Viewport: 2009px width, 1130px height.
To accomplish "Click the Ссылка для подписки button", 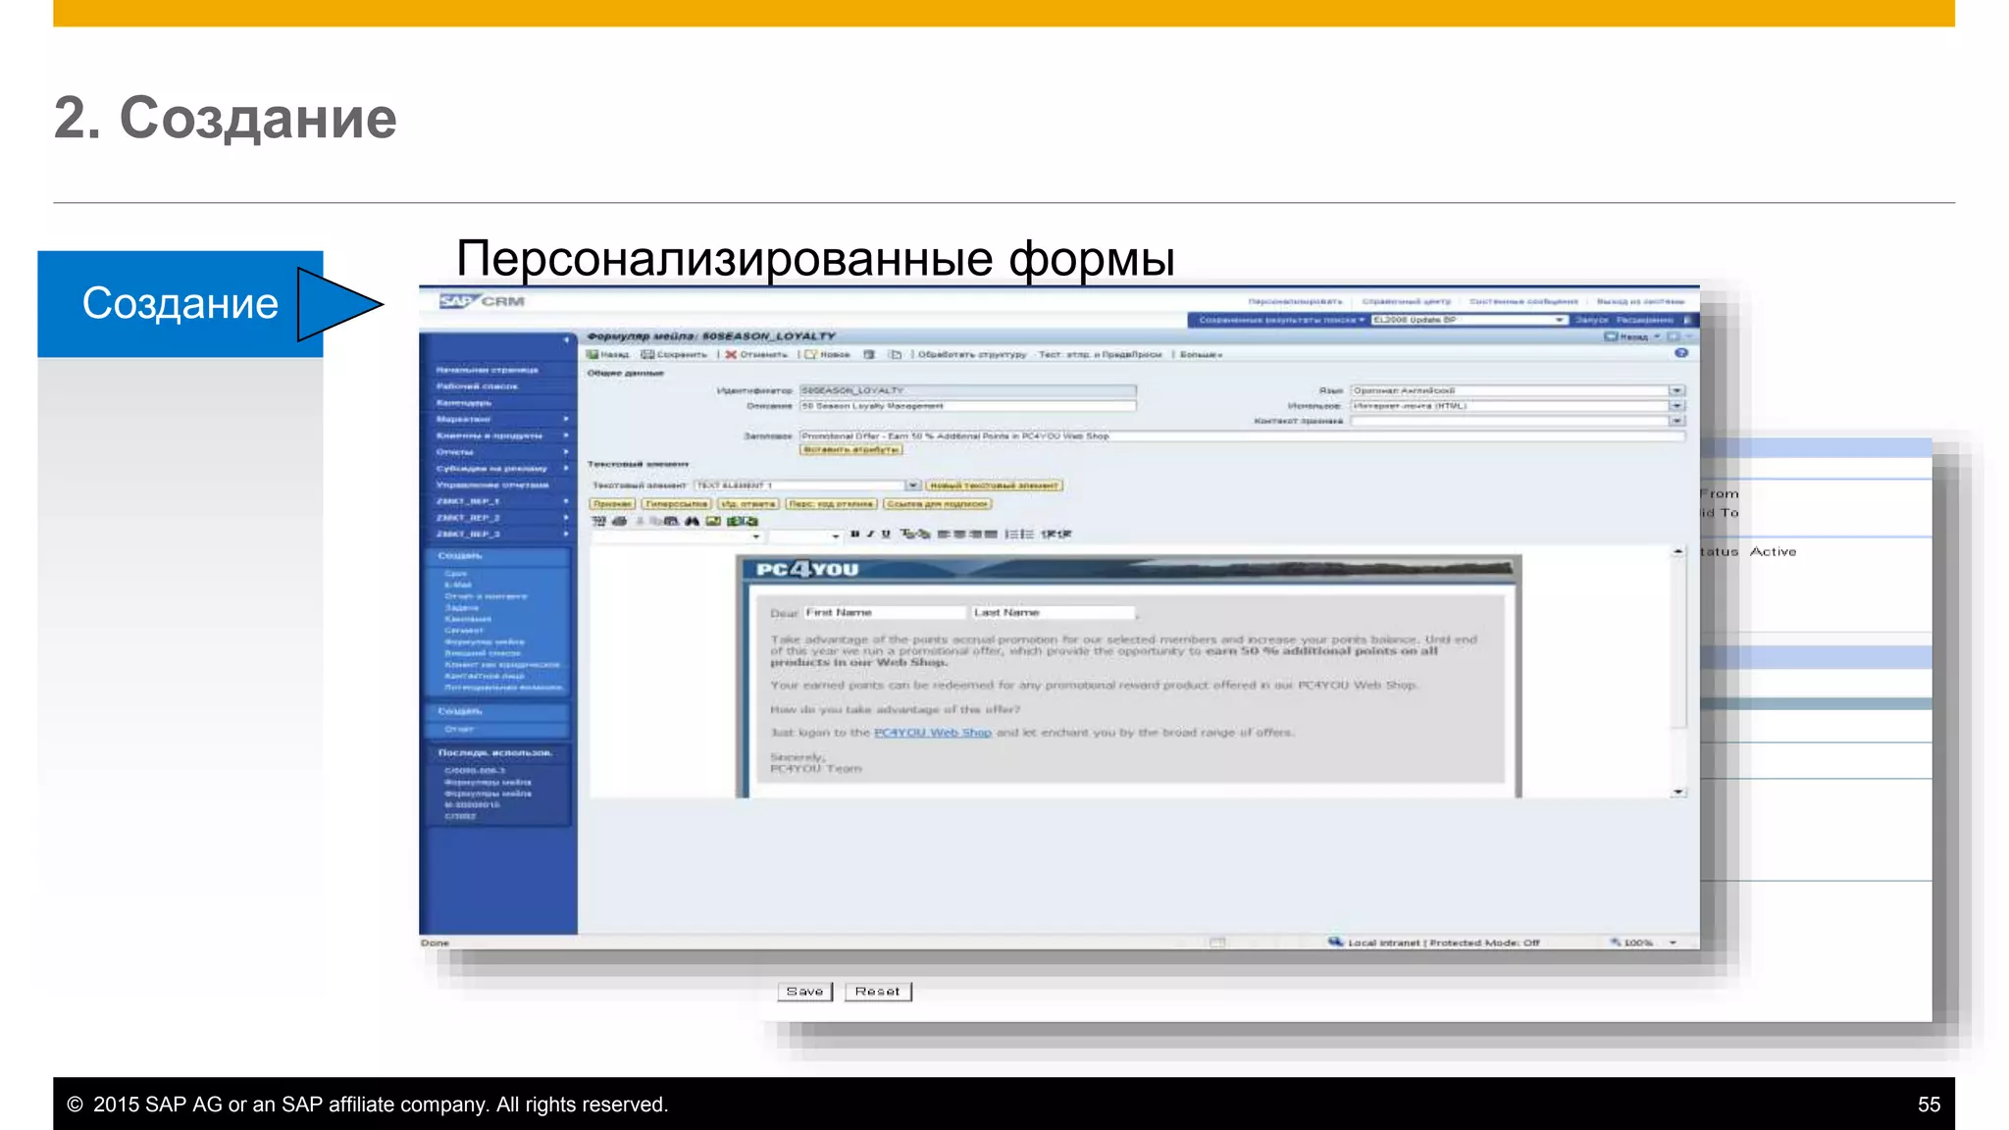I will 938,503.
